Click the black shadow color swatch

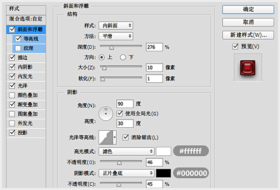tap(163, 173)
